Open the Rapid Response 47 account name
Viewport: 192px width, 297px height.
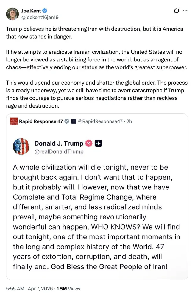point(41,121)
